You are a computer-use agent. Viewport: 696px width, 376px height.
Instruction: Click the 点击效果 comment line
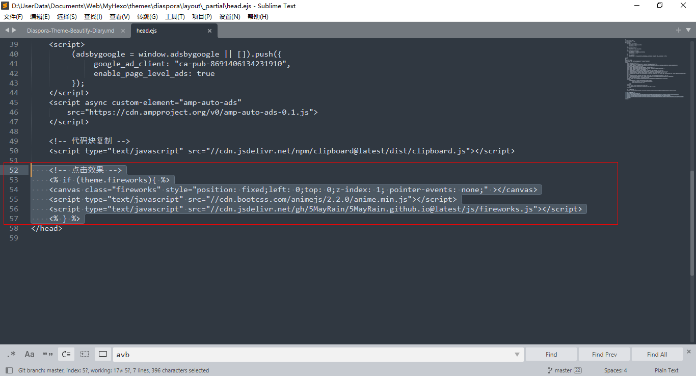pos(85,170)
